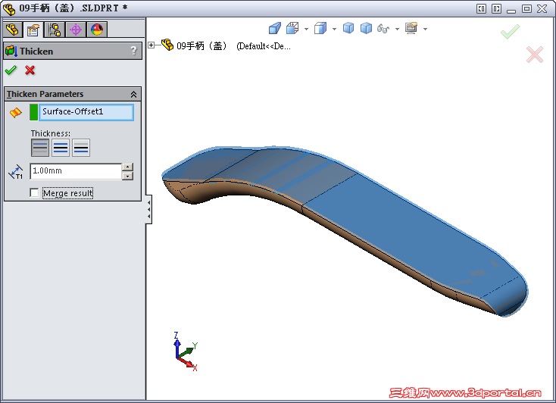
Task: Open the view orientation dropdown arrow
Action: pyautogui.click(x=306, y=29)
